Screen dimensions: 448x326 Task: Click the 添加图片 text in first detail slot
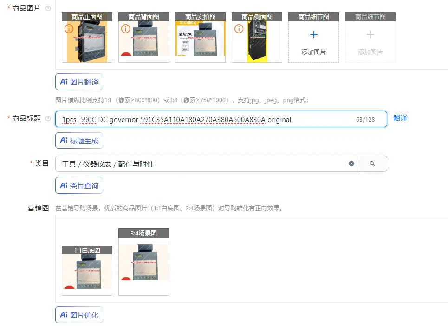[313, 52]
